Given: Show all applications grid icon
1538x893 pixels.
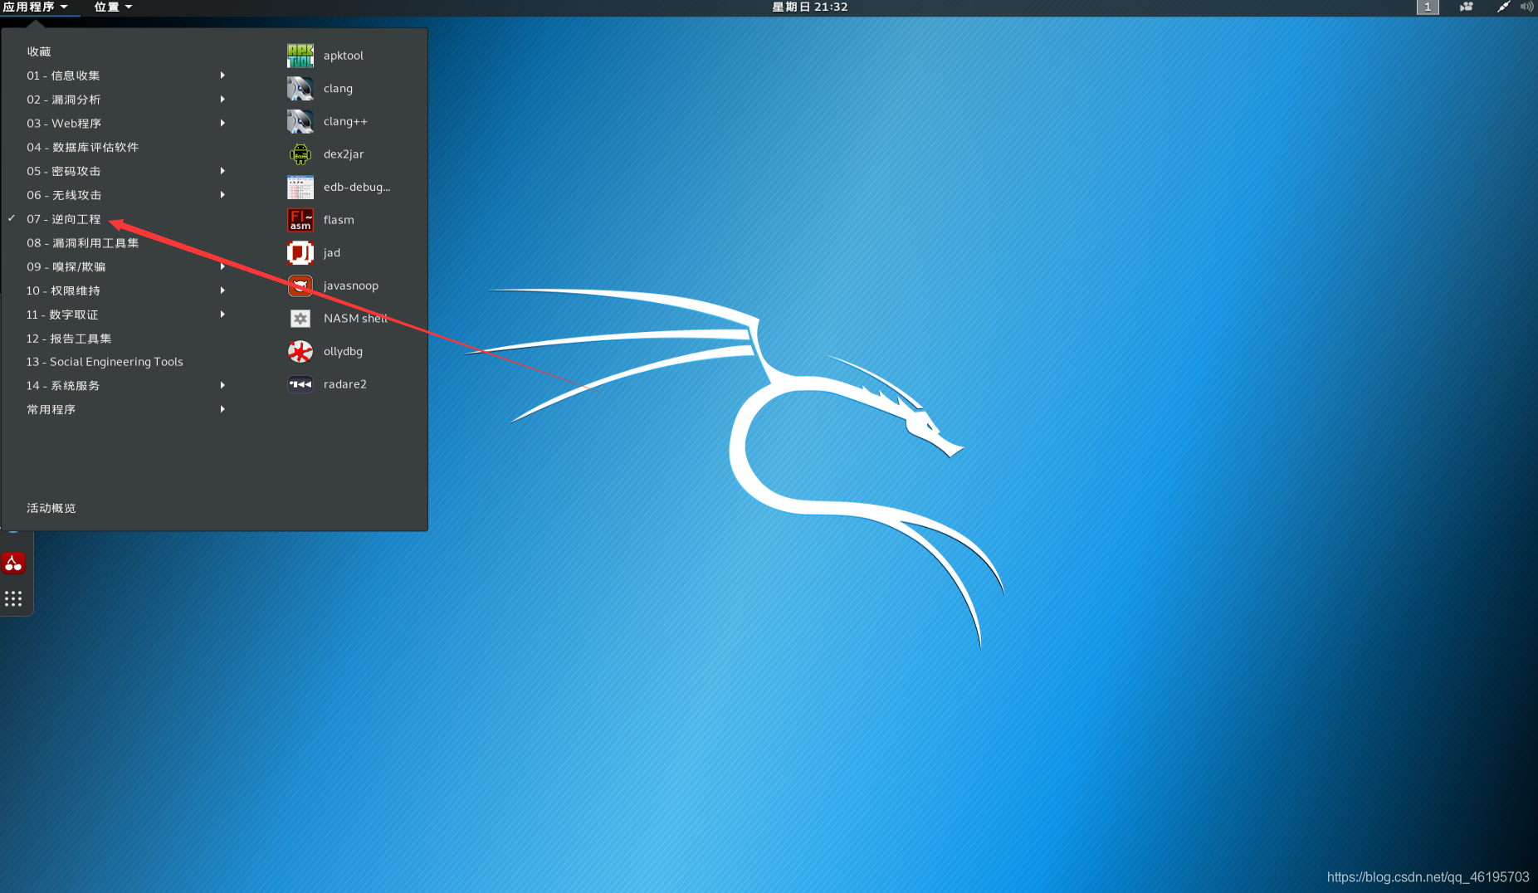Looking at the screenshot, I should tap(13, 598).
